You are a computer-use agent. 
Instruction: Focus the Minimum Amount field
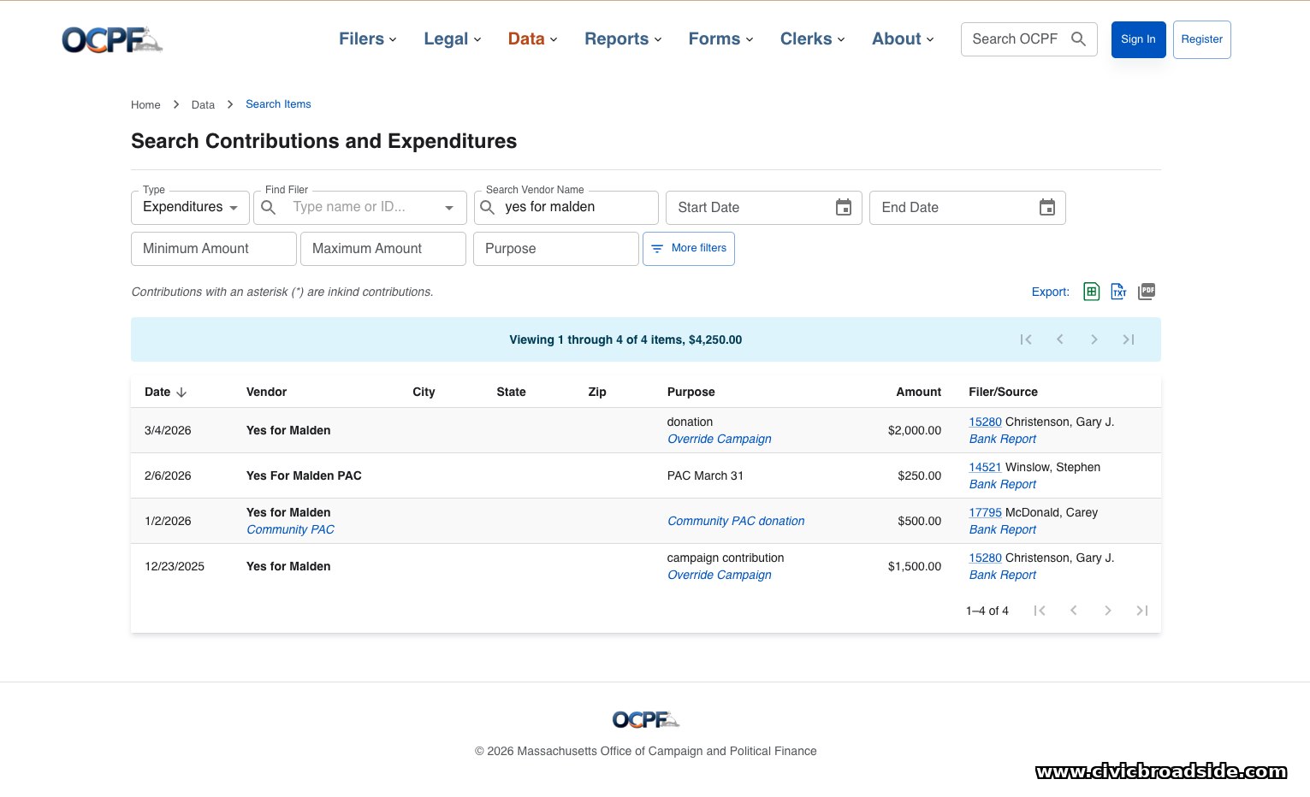pyautogui.click(x=214, y=249)
